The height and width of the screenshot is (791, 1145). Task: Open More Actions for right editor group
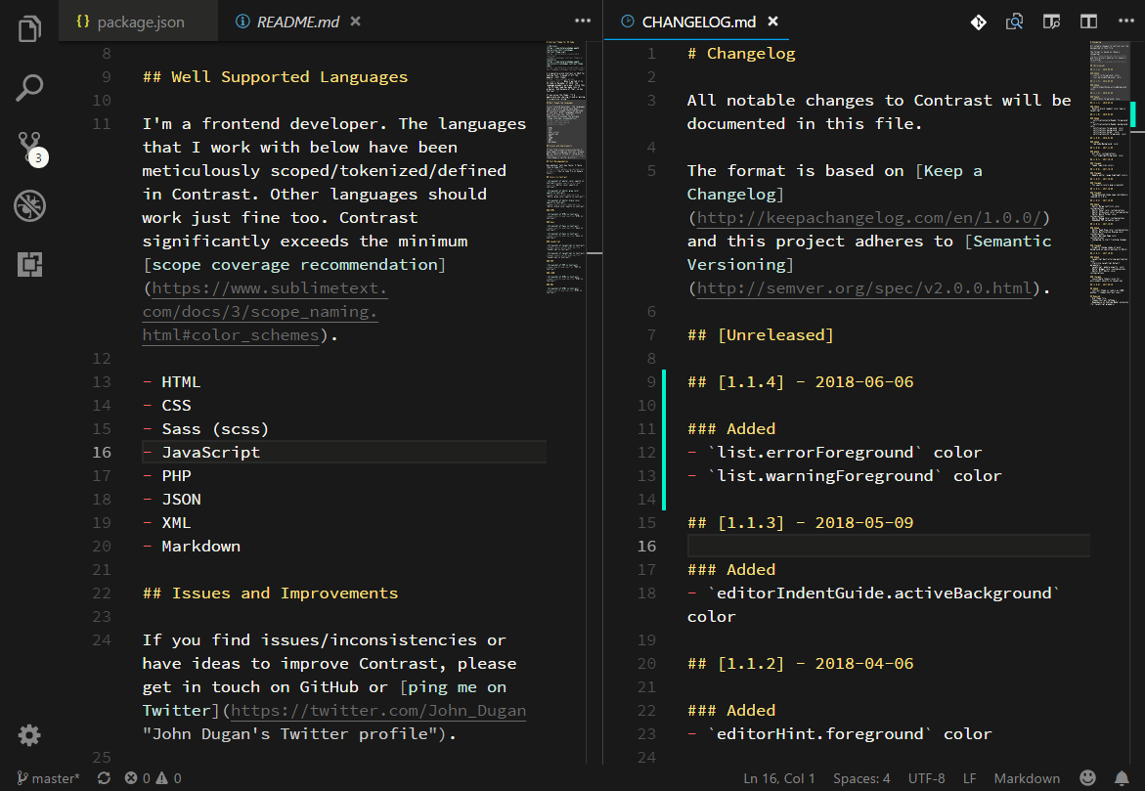click(x=1126, y=22)
